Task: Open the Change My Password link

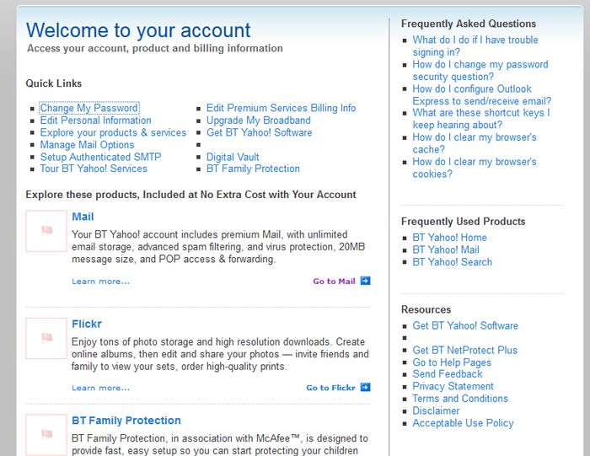Action: tap(88, 109)
